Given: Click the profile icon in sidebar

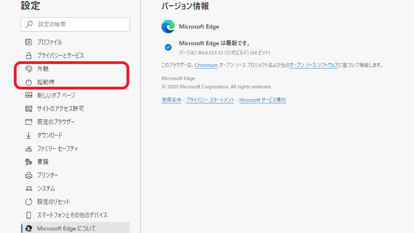Looking at the screenshot, I should coord(29,42).
